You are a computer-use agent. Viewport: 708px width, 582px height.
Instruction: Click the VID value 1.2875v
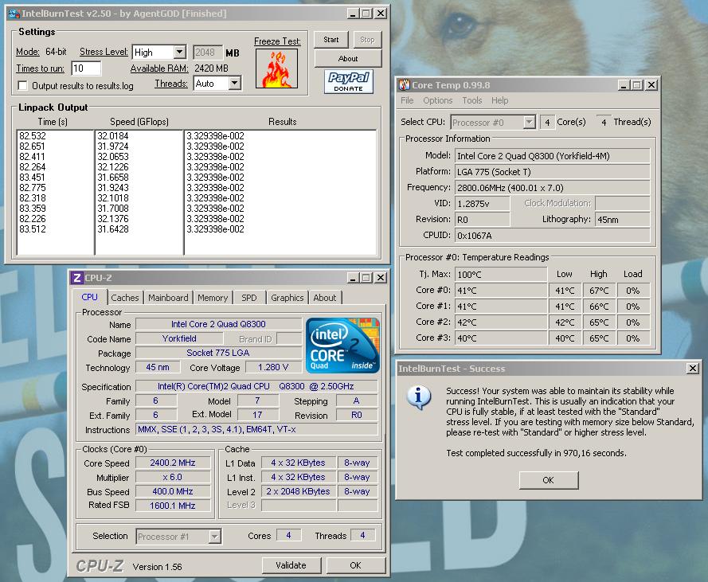tap(483, 204)
